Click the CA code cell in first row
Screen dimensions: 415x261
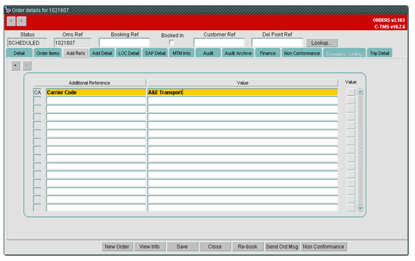pos(37,92)
